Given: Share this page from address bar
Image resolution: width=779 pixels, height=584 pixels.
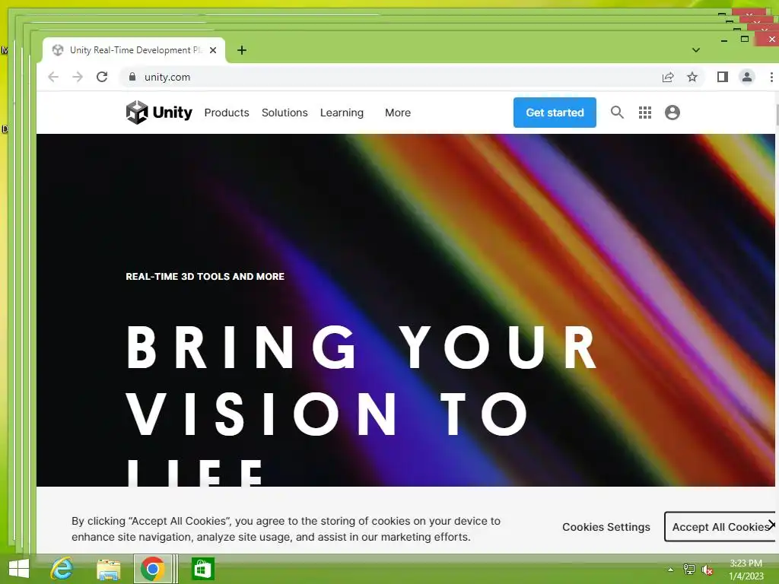Looking at the screenshot, I should tap(668, 77).
